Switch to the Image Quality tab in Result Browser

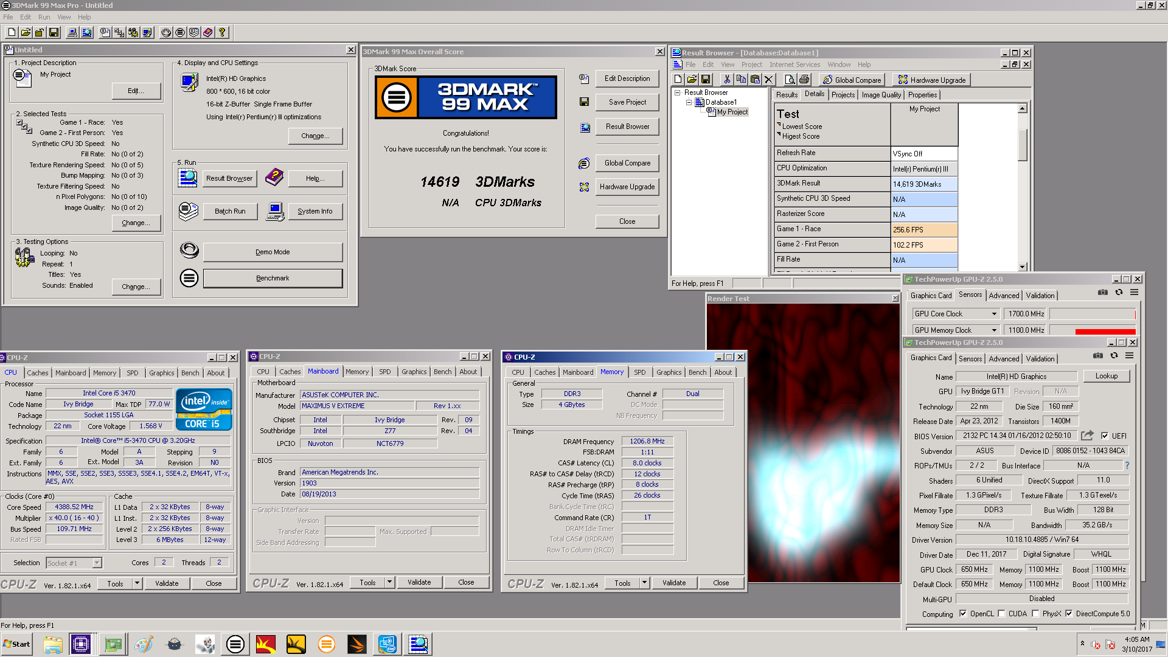pyautogui.click(x=881, y=95)
